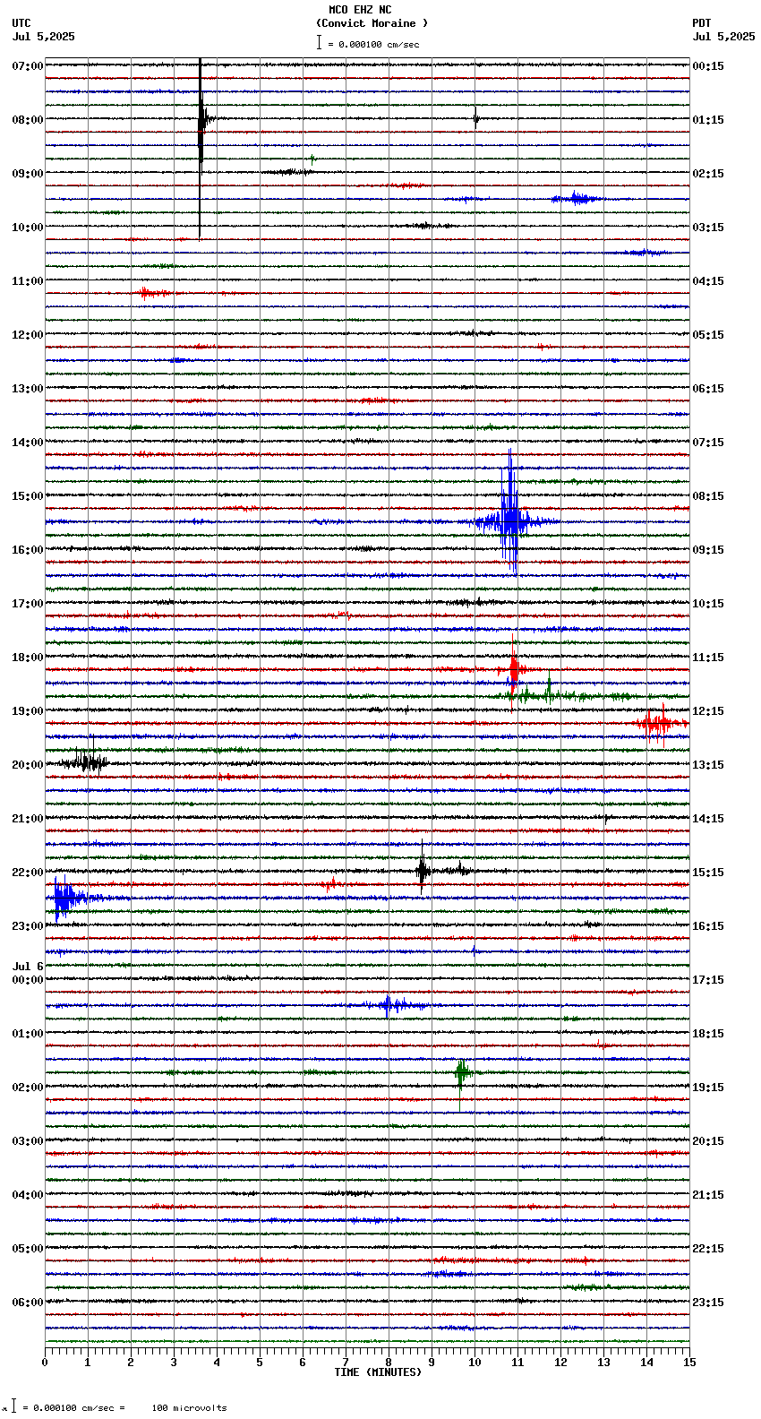Select the 14:00 UTC row label
Viewport: 761px width, 1419px height.
28,443
